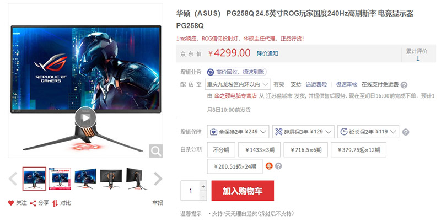Click the 关注 heart icon
The width and height of the screenshot is (441, 221).
(x=11, y=203)
